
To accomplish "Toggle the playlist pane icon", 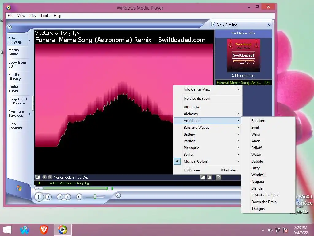I will pos(218,177).
